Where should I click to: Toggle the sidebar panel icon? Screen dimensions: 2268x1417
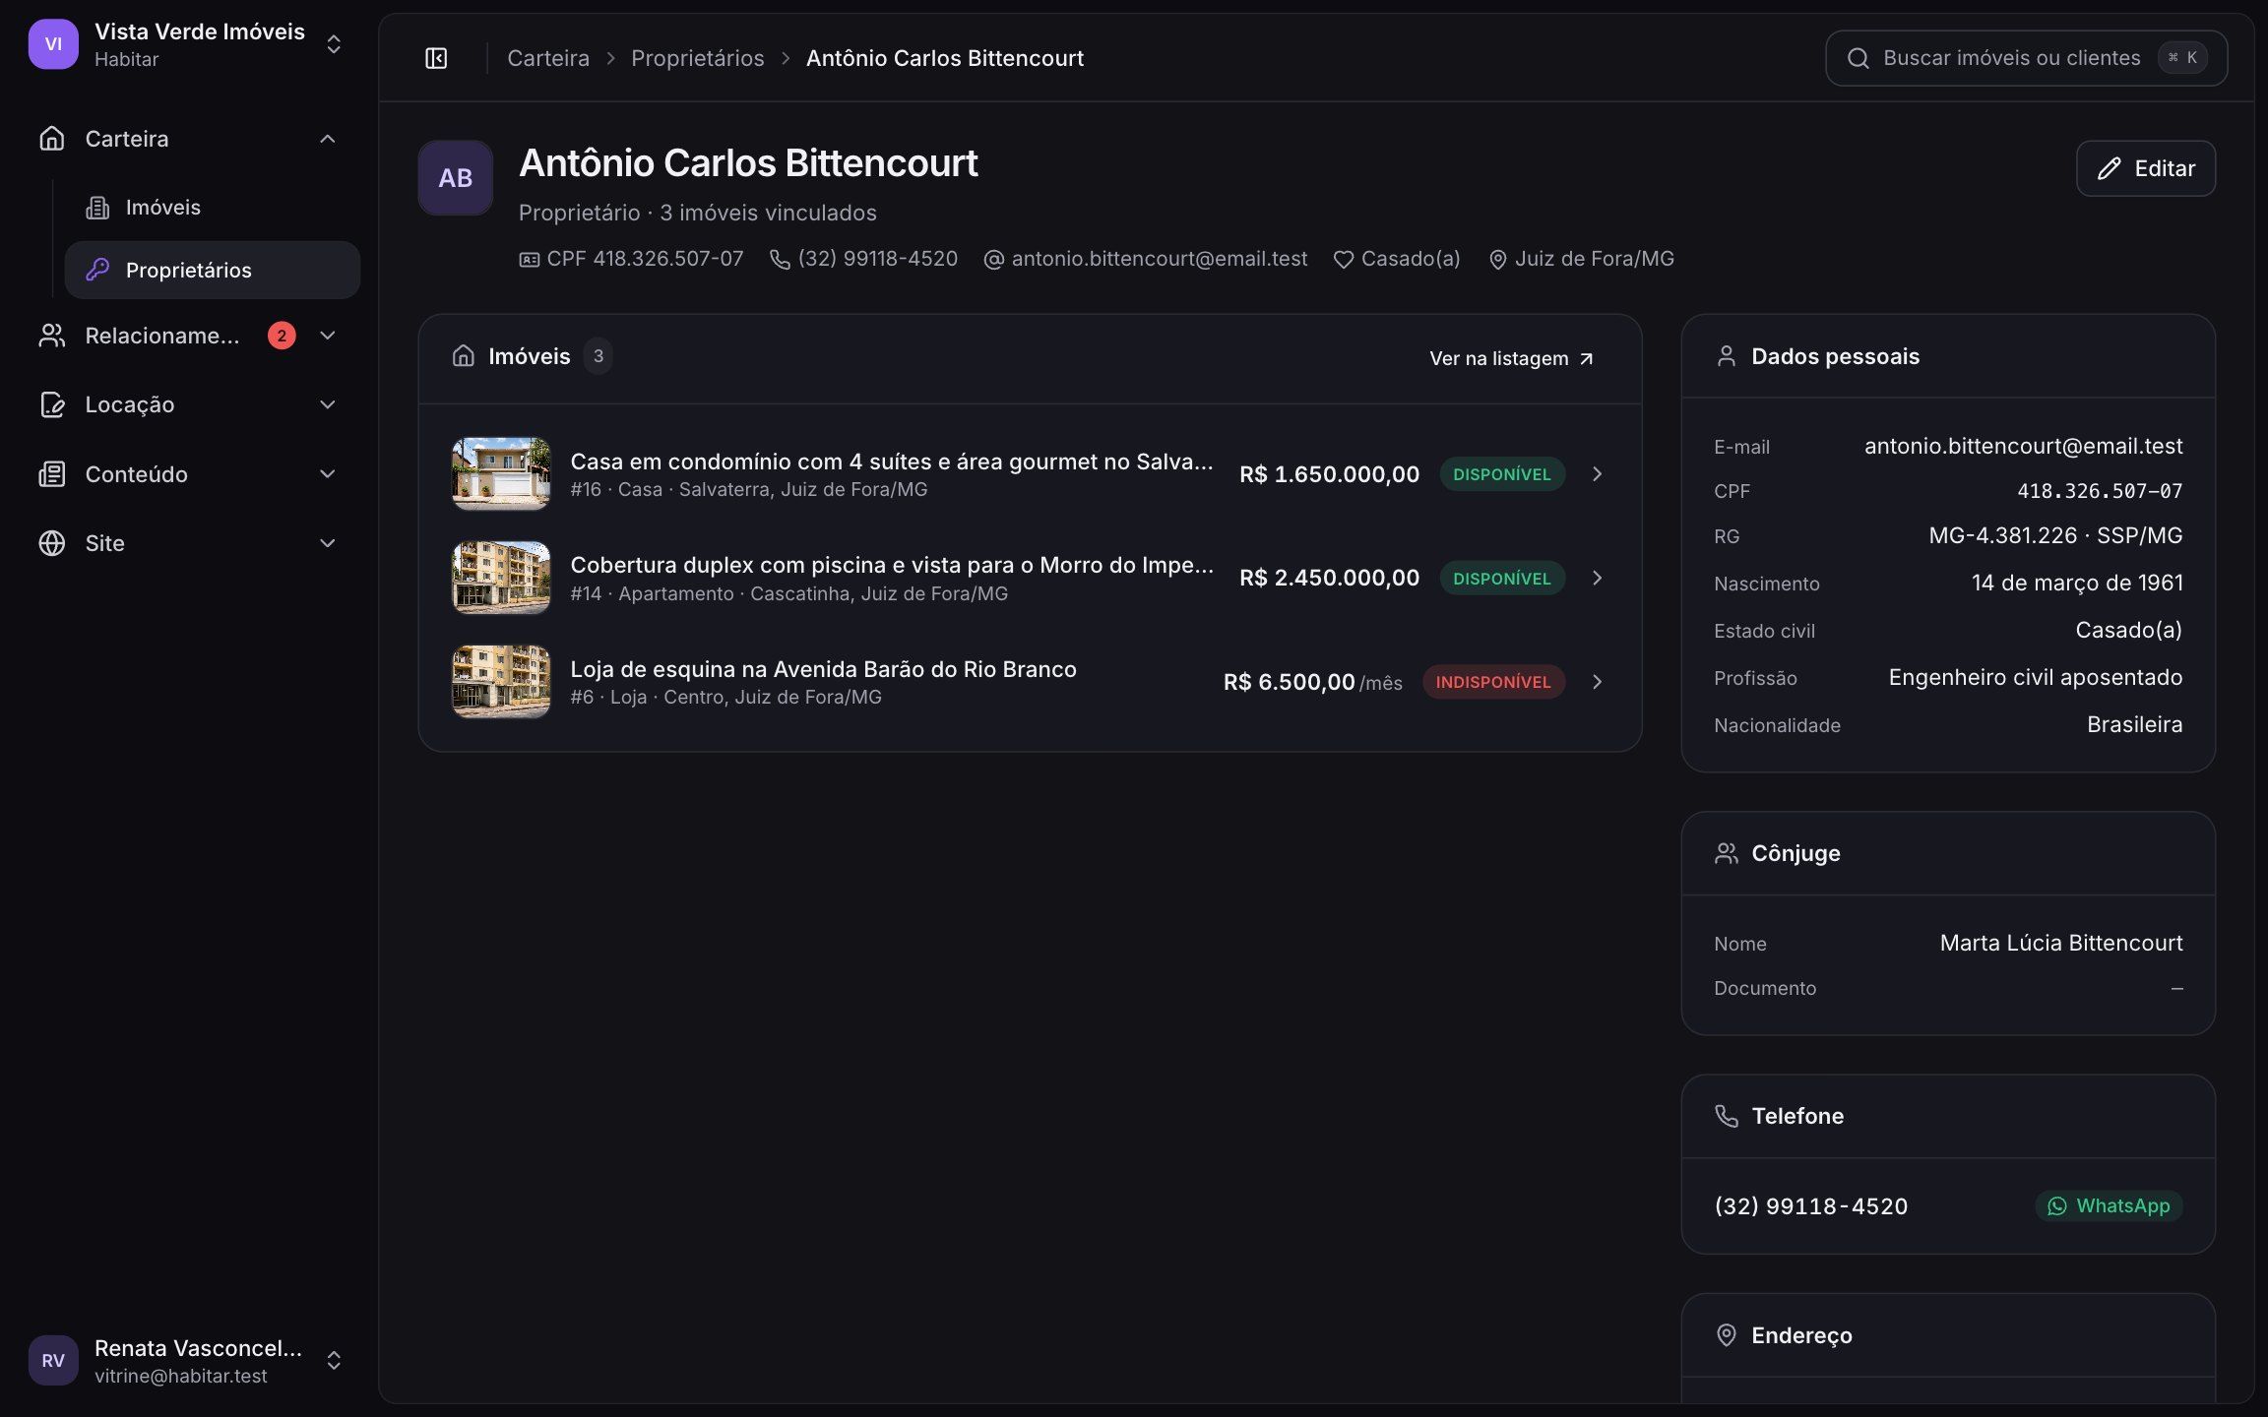[x=436, y=59]
